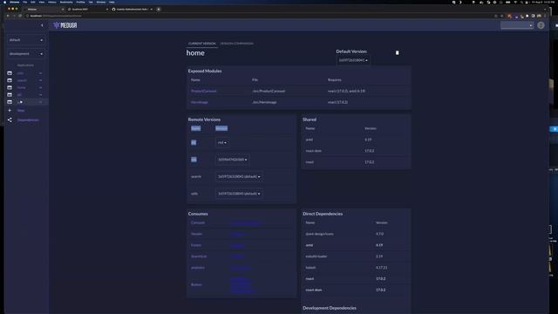
Task: Open the search application in the sidebar
Action: point(22,80)
